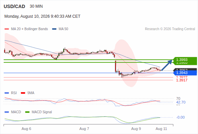Click the MACD value -0.00
Screen dimensions: 198x134
(181, 117)
